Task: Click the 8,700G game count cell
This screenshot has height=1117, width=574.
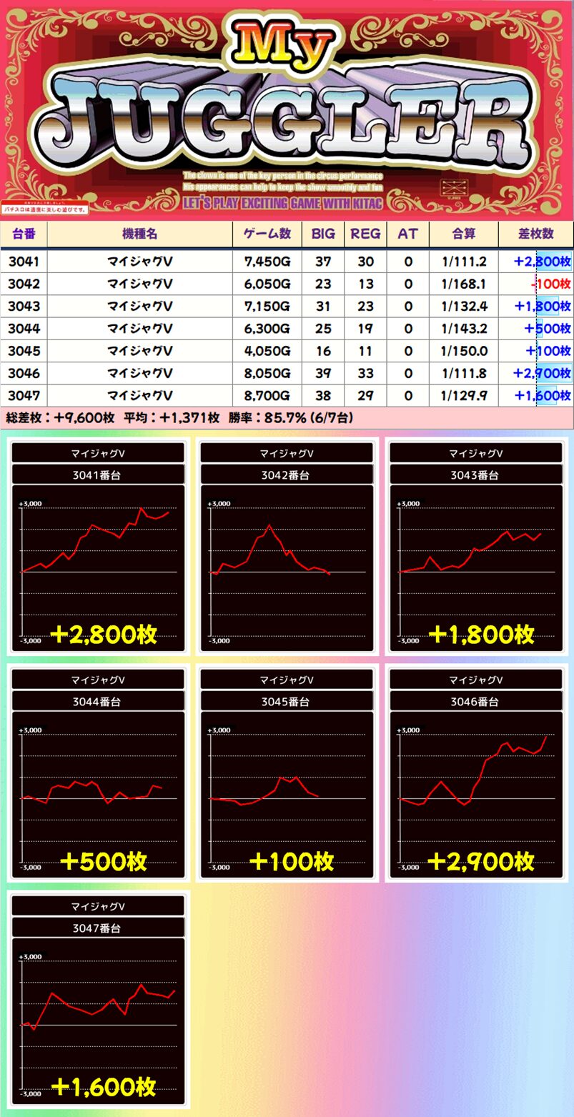Action: pos(267,395)
